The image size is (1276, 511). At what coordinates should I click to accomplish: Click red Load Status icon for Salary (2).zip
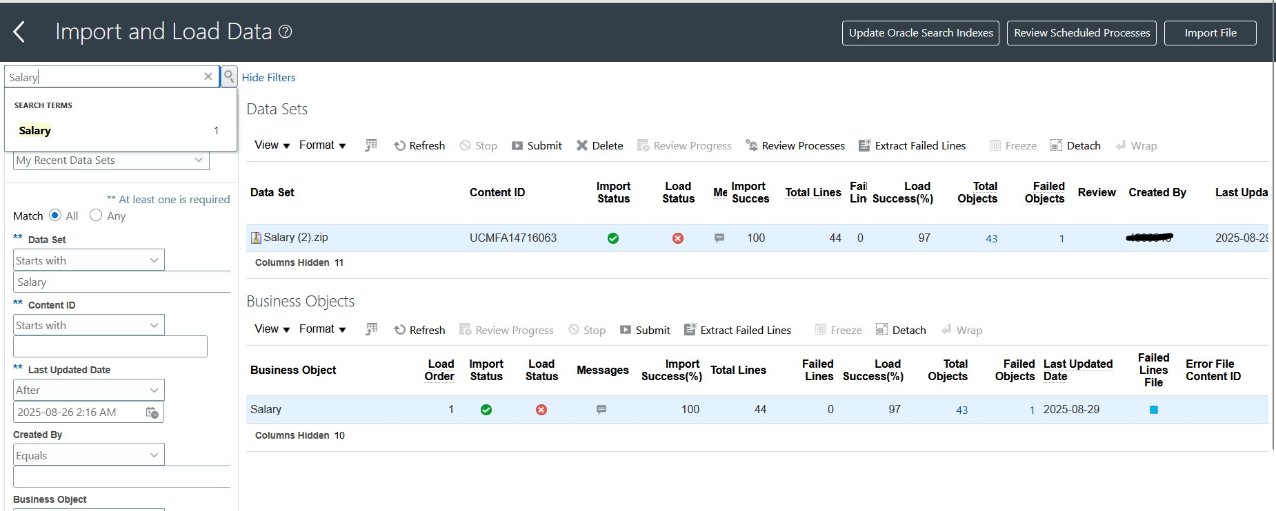point(678,238)
